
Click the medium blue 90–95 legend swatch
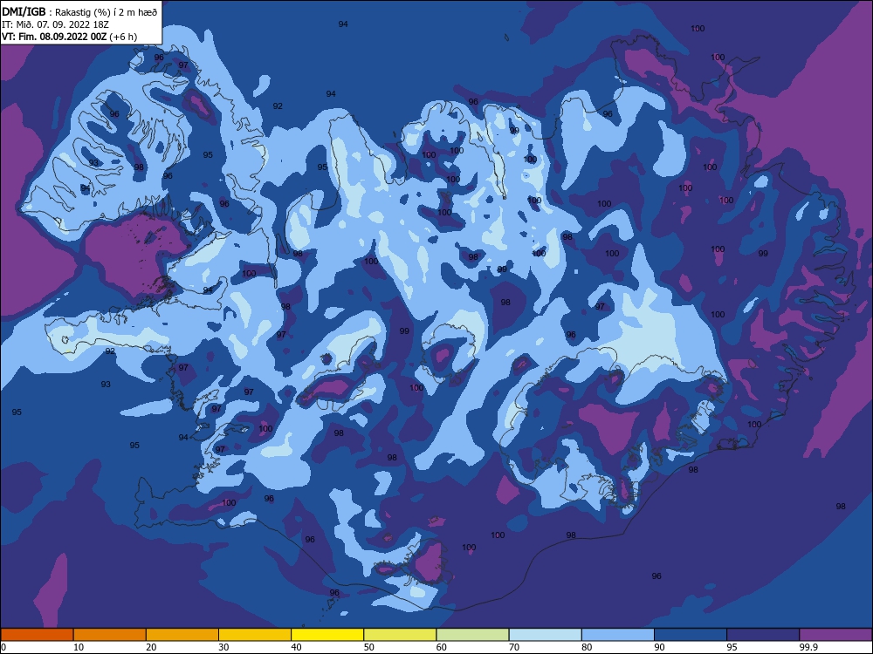click(x=691, y=635)
